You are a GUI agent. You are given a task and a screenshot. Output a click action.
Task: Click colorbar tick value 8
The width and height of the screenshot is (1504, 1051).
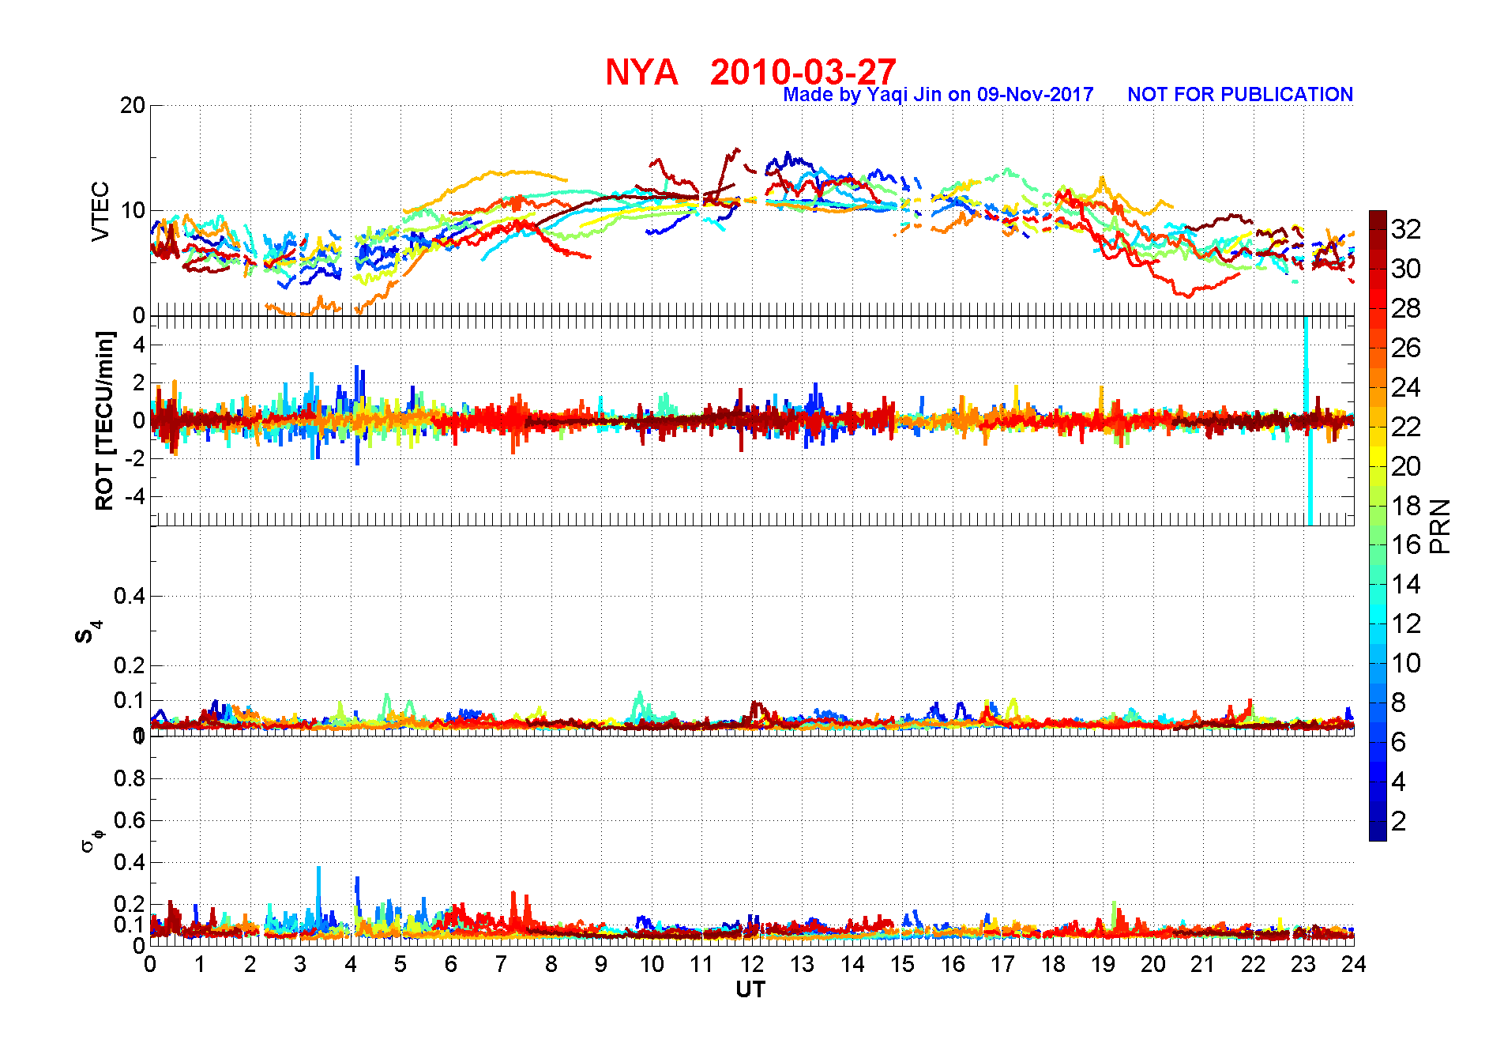1399,703
